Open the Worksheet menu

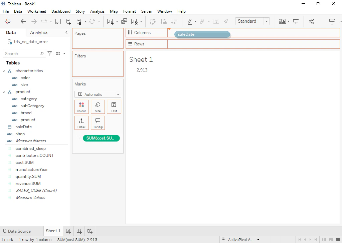(x=37, y=11)
